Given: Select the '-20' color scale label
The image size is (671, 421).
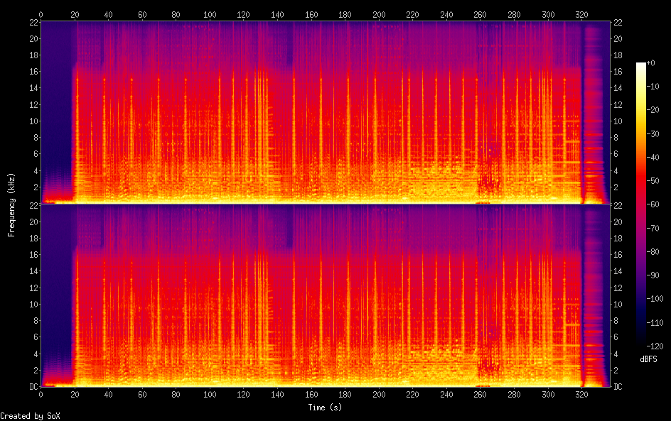Looking at the screenshot, I should 653,110.
